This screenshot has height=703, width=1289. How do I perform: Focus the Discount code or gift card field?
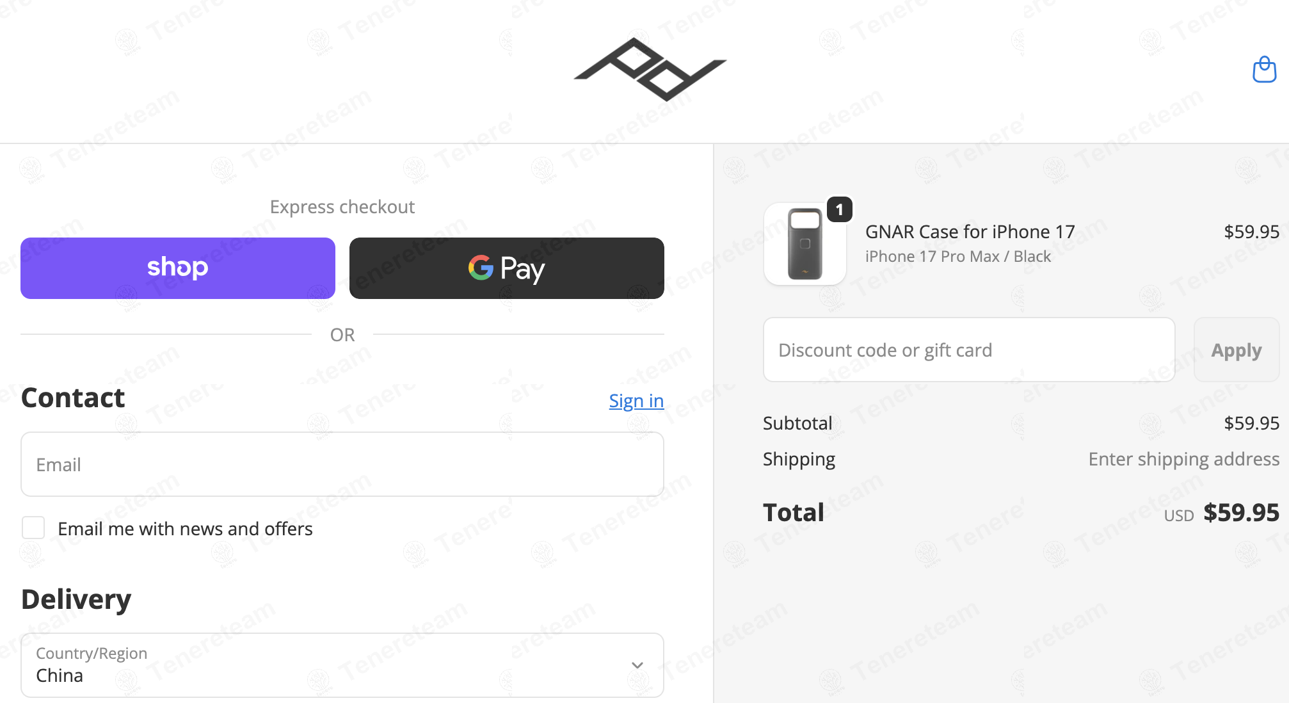(968, 350)
